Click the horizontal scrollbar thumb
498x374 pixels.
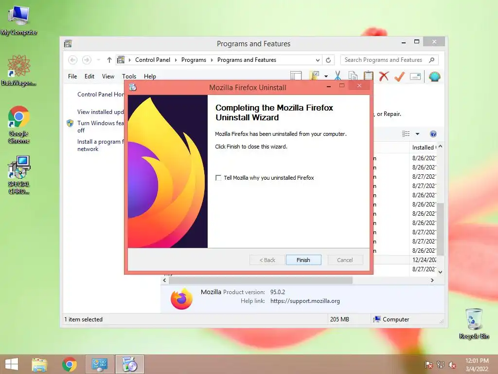click(x=261, y=280)
